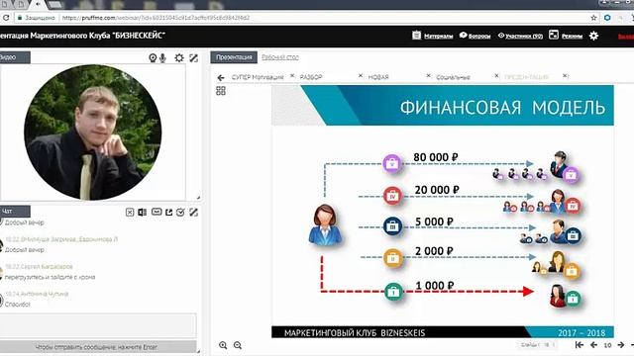Reload the page in the browser
The image size is (634, 356).
point(6,18)
